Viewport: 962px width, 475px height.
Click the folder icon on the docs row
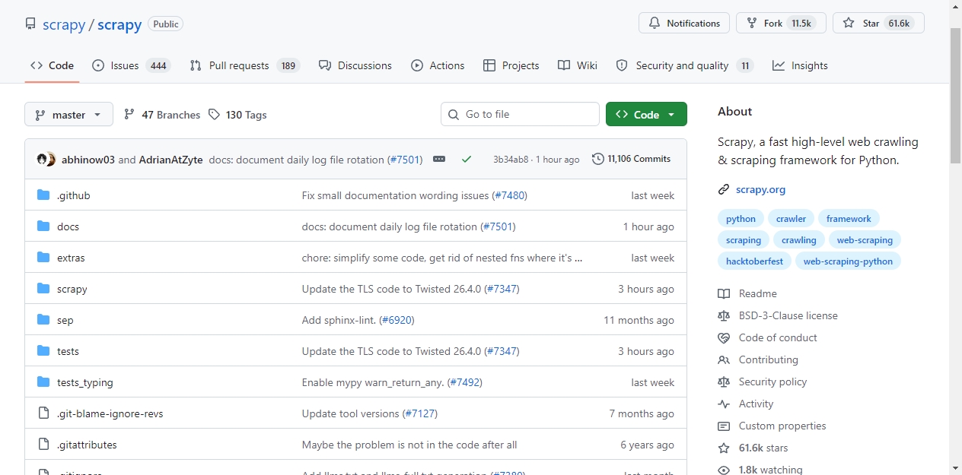point(43,226)
